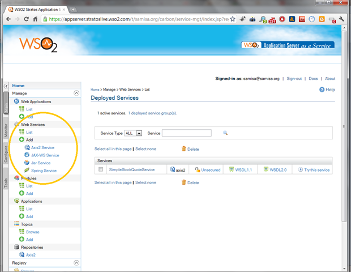Click the Axis2 Service icon under Add
351x272 pixels.
click(x=27, y=147)
